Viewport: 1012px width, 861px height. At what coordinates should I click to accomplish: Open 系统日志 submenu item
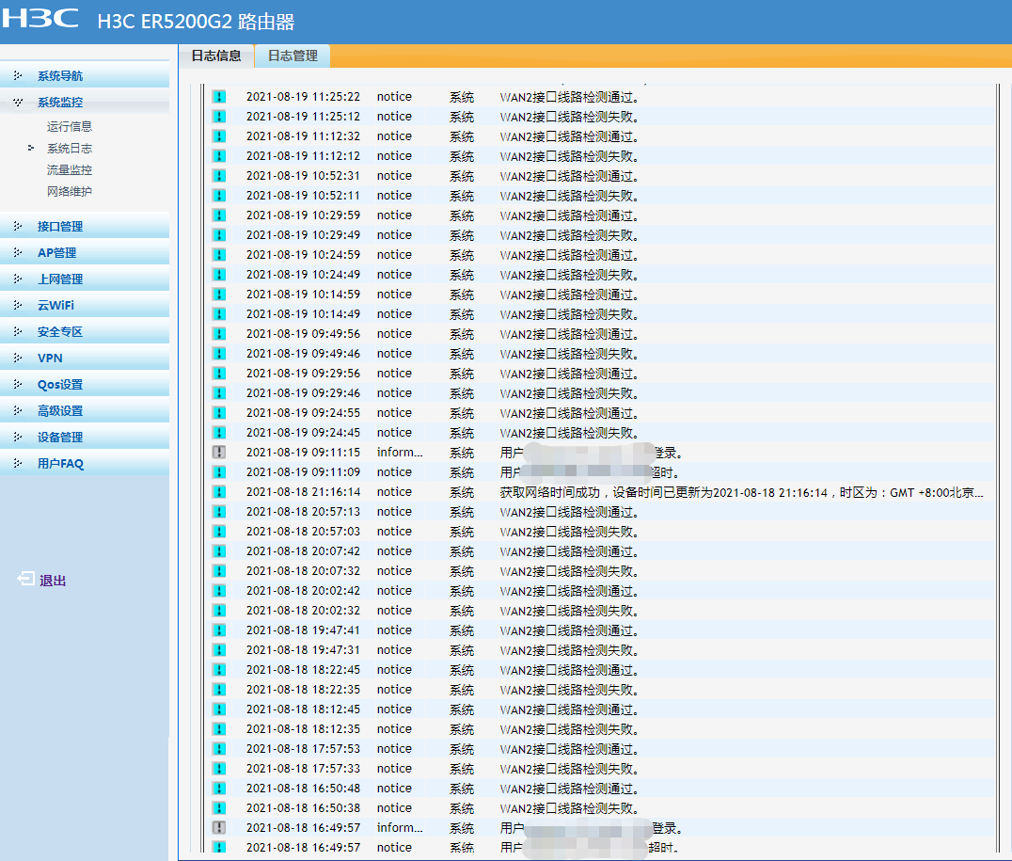point(69,149)
